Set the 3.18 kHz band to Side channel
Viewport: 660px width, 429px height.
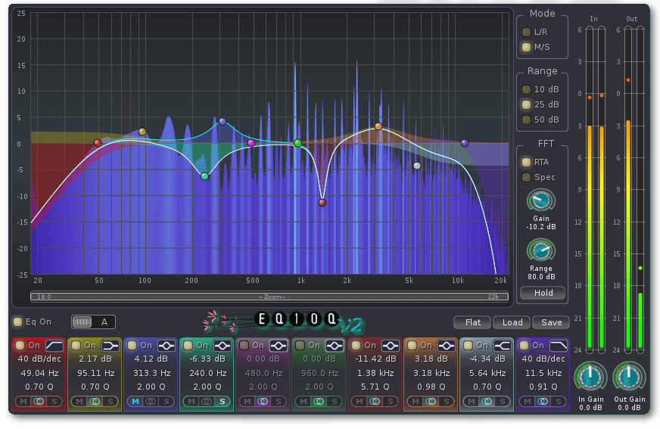click(446, 402)
